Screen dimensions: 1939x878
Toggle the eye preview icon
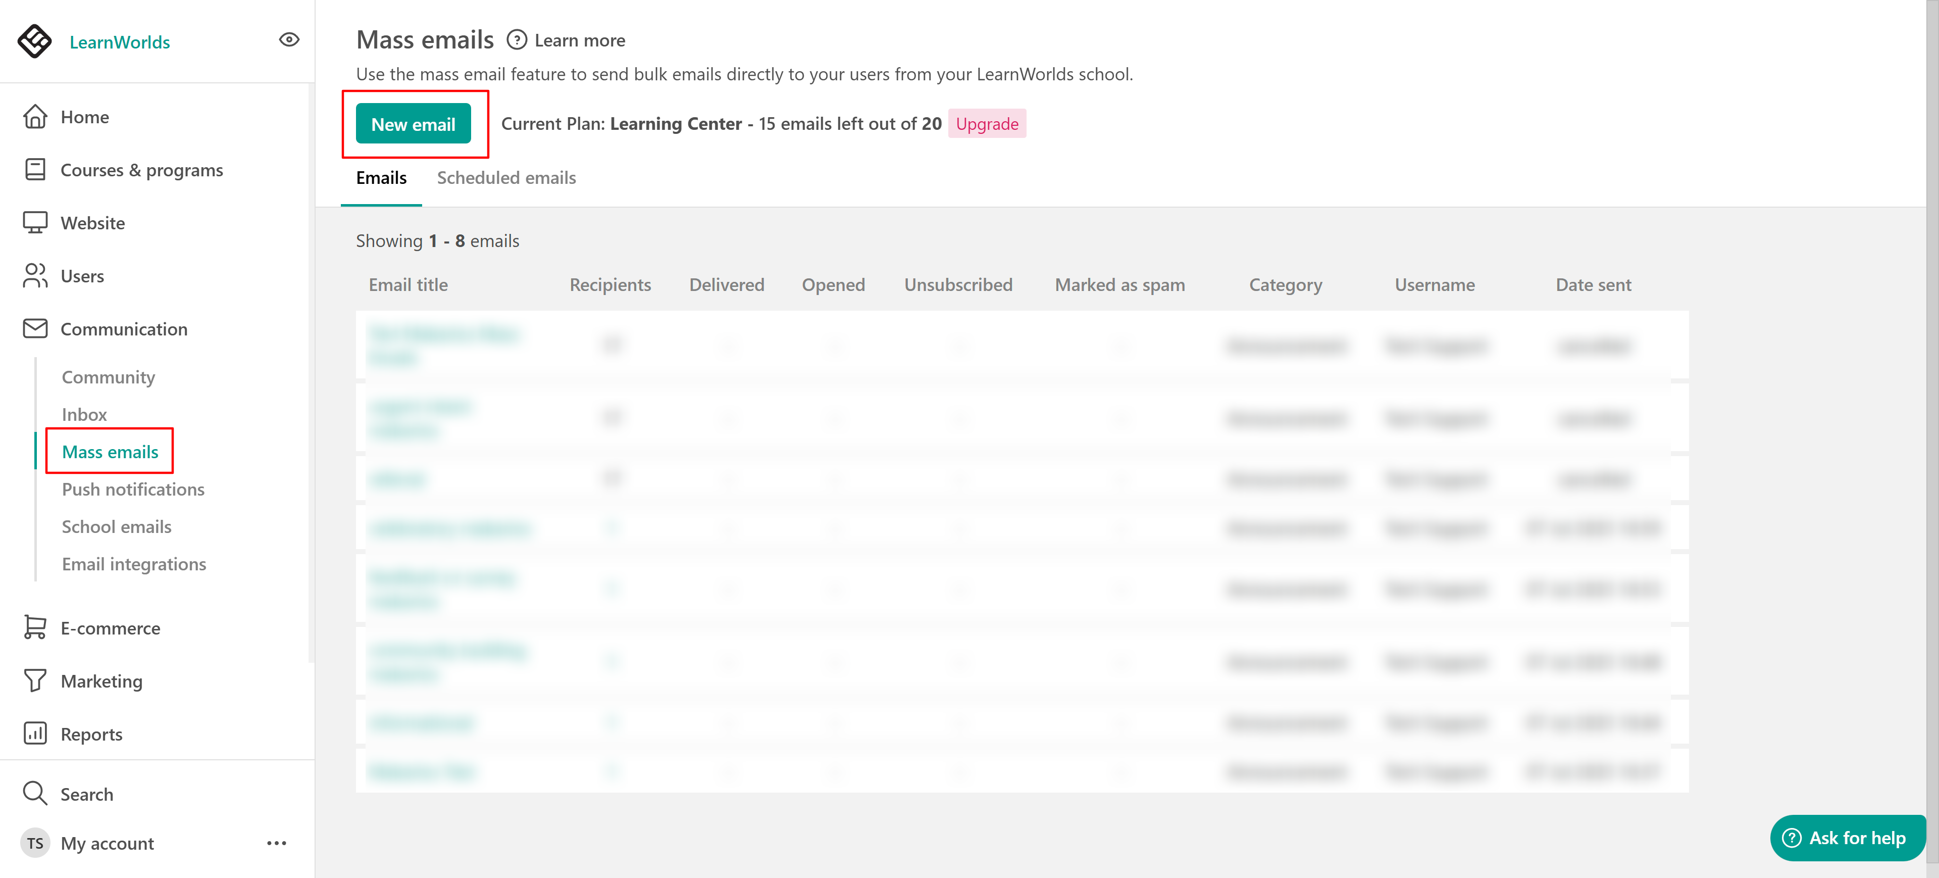[289, 40]
